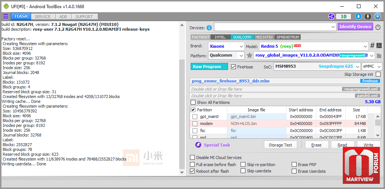The width and height of the screenshot is (385, 189).
Task: Click the Special Task link
Action: pyautogui.click(x=217, y=145)
